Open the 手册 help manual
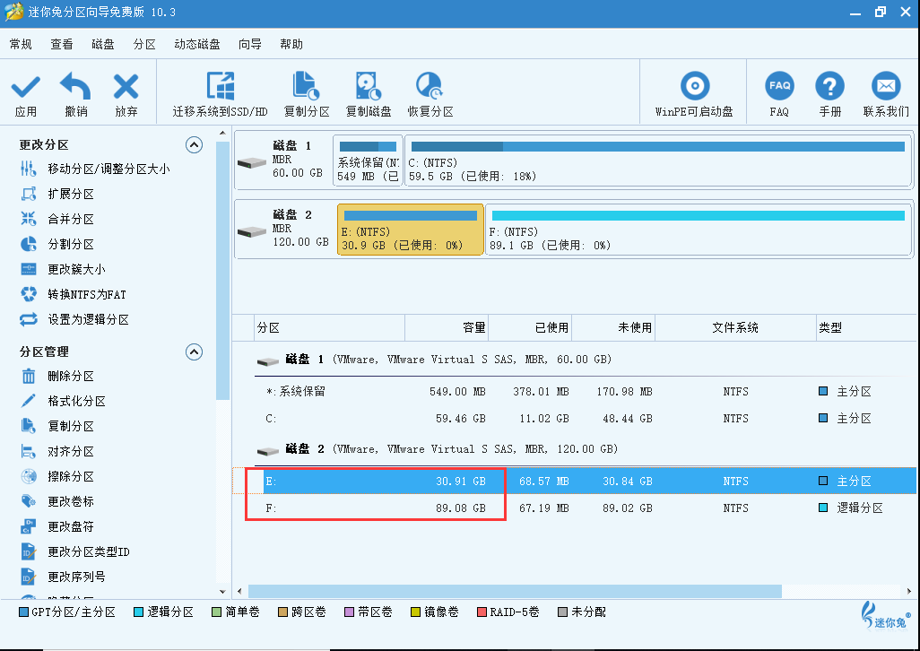Viewport: 920px width, 651px height. click(x=829, y=94)
